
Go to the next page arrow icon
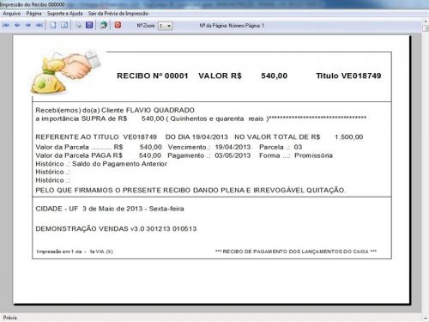[28, 26]
